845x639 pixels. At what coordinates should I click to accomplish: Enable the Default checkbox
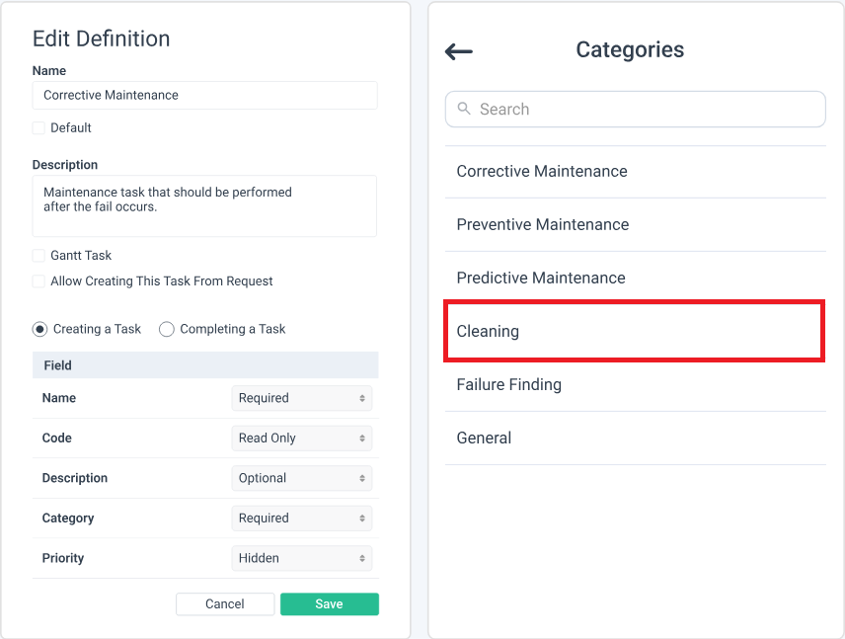[x=38, y=128]
